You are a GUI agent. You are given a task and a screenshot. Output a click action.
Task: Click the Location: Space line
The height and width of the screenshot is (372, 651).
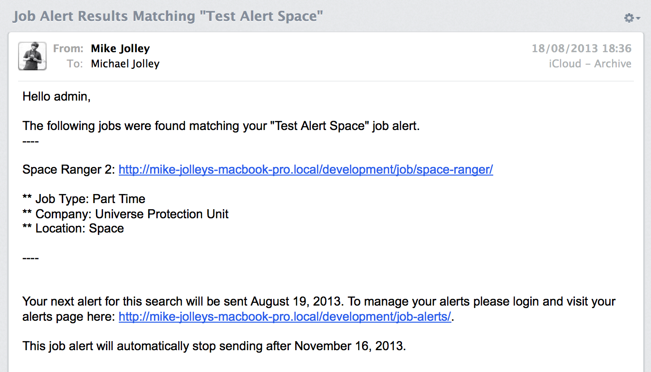73,228
